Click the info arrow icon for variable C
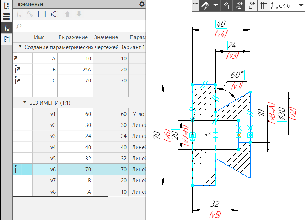305x220 pixels. (x=17, y=80)
